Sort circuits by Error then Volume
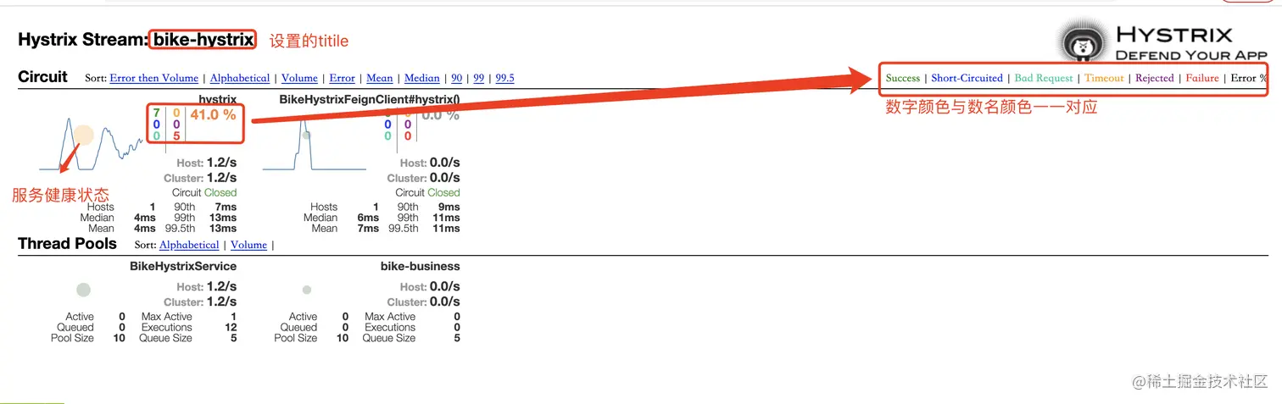Image resolution: width=1282 pixels, height=404 pixels. coord(154,78)
